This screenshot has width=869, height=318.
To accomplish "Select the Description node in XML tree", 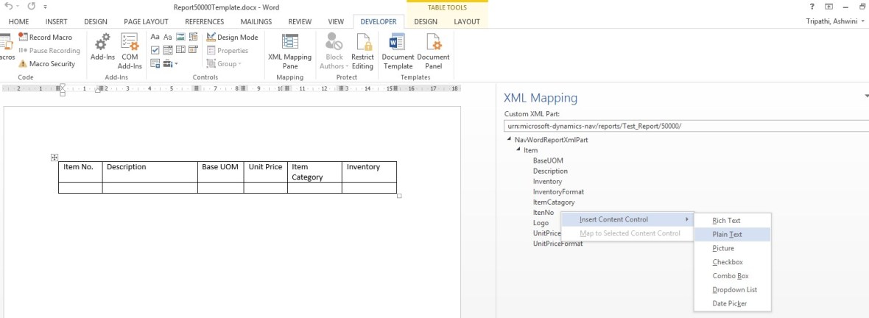I will [x=550, y=171].
